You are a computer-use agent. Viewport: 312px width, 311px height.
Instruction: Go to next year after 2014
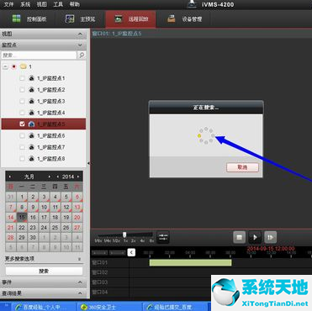pos(78,177)
